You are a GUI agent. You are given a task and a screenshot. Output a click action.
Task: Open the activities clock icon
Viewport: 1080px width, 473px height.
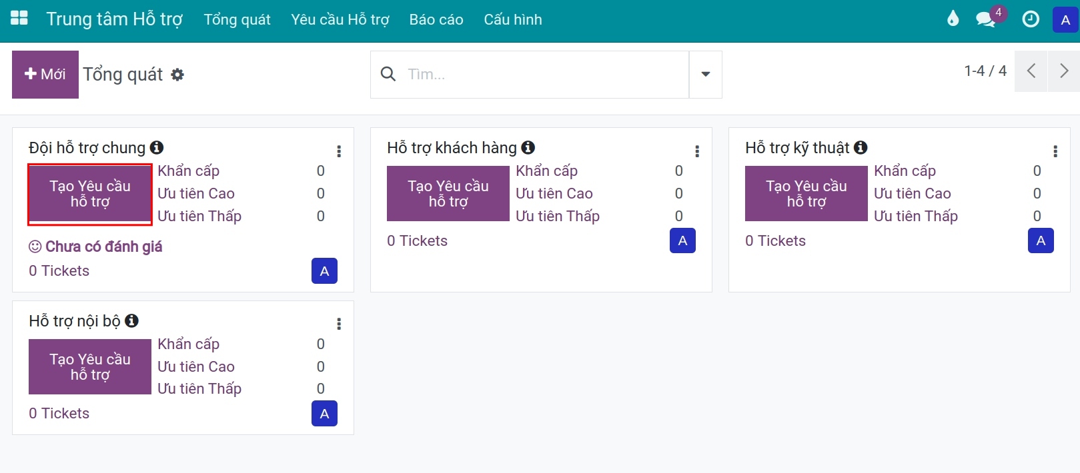1031,19
